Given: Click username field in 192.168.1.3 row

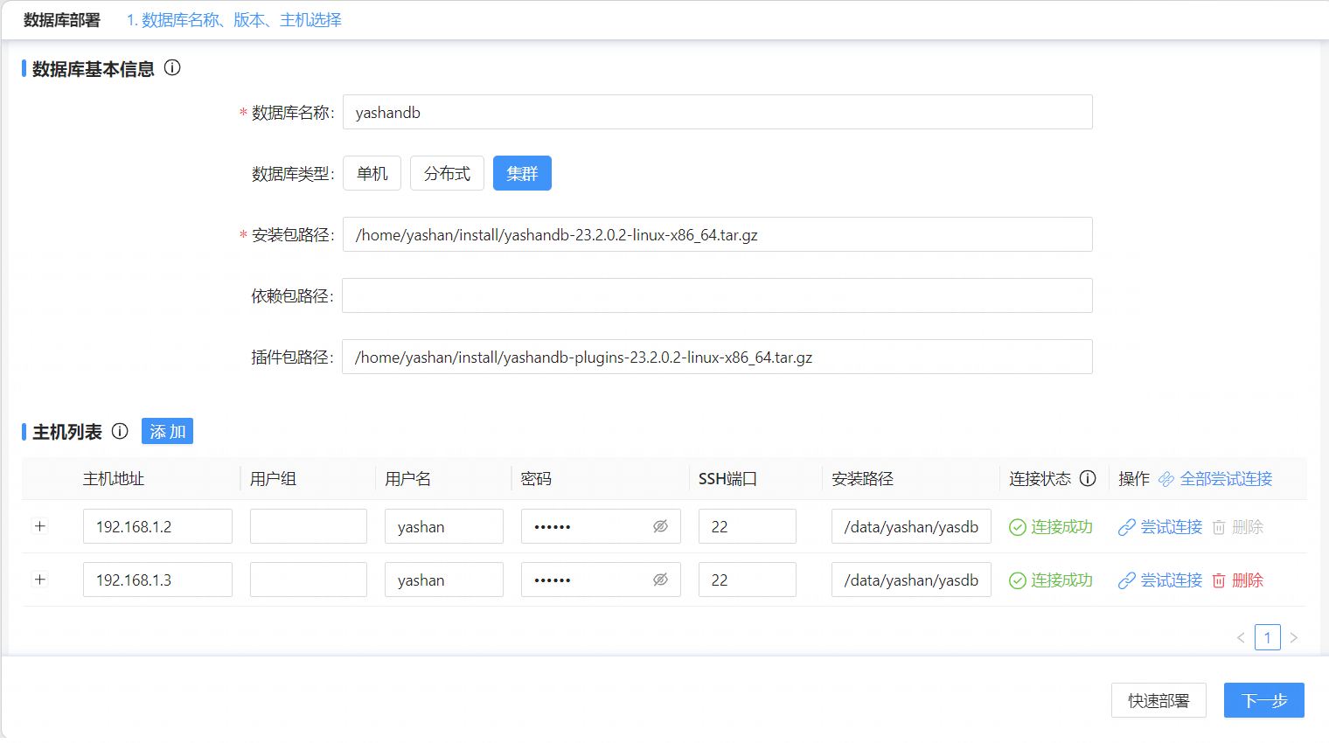Looking at the screenshot, I should (x=444, y=580).
